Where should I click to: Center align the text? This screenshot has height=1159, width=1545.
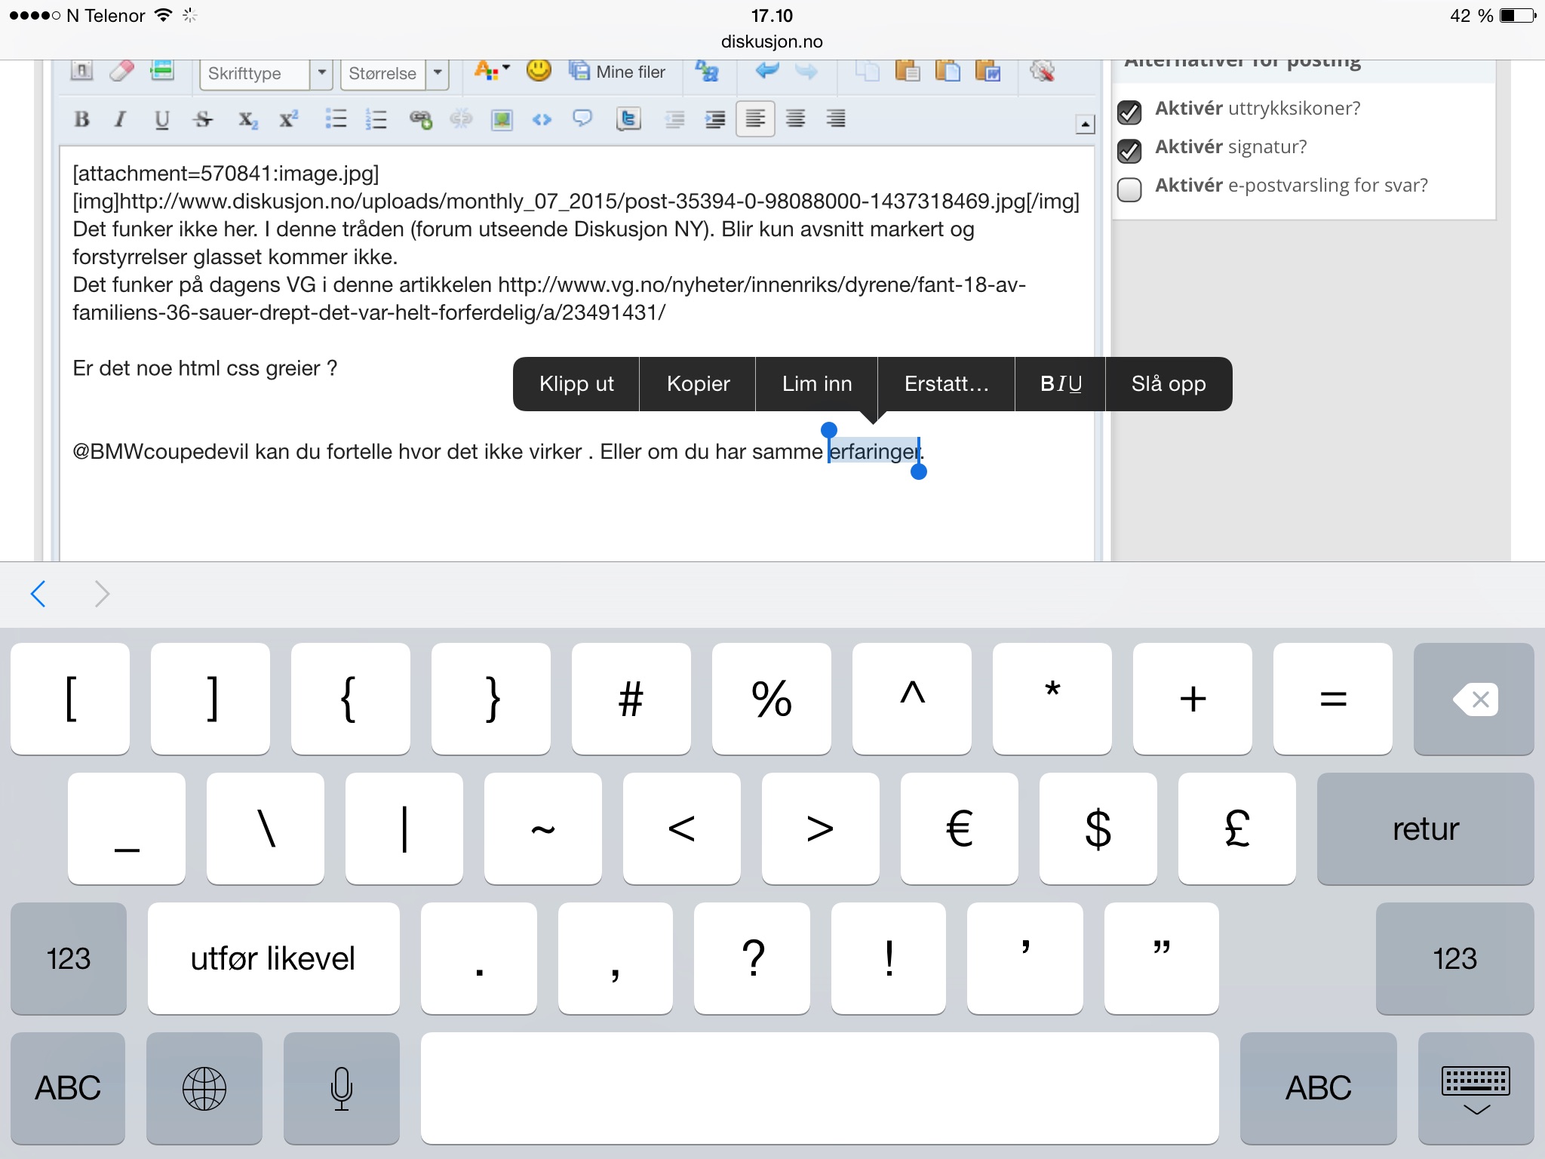[795, 119]
